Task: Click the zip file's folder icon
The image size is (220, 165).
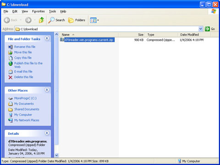Action: (x=62, y=40)
